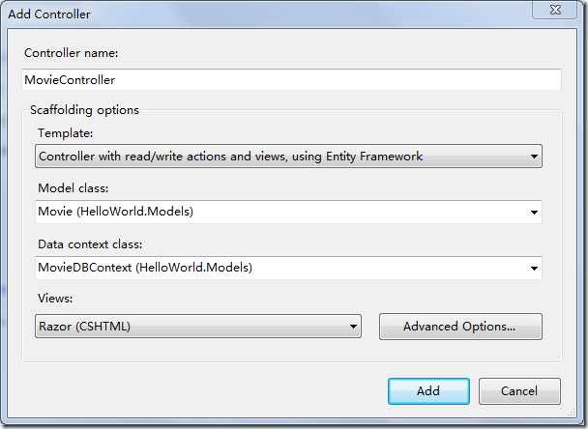Dismiss the dialog with the Cancel button
This screenshot has height=429, width=588.
point(519,391)
